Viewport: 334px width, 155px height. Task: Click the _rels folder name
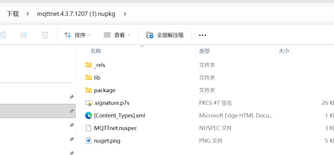coord(100,65)
